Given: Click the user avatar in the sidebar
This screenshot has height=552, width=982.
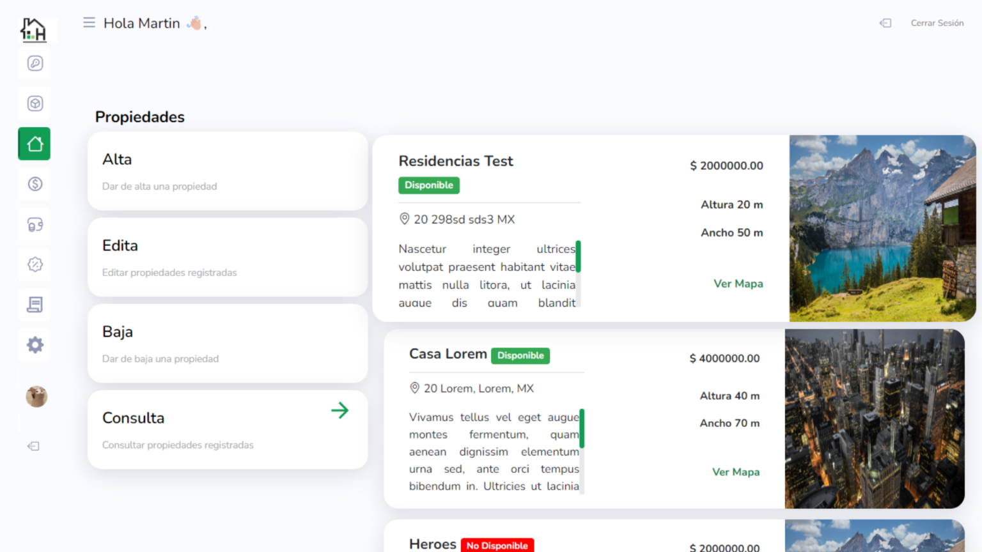Looking at the screenshot, I should (36, 397).
